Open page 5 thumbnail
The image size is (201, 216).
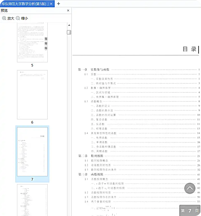point(32,42)
